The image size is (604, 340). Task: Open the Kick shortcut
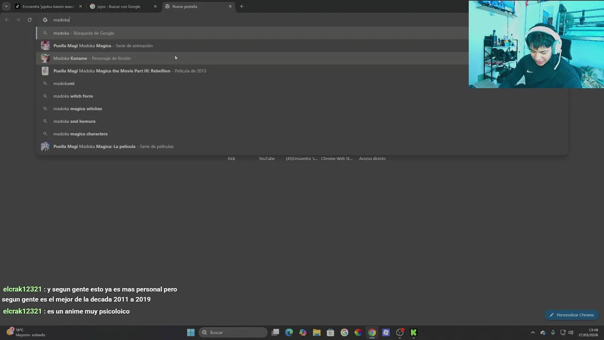pyautogui.click(x=231, y=159)
